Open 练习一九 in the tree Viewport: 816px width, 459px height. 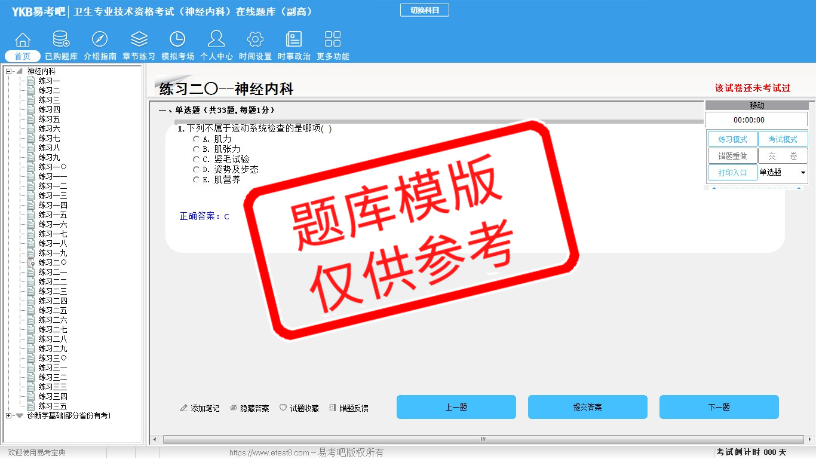tap(53, 253)
